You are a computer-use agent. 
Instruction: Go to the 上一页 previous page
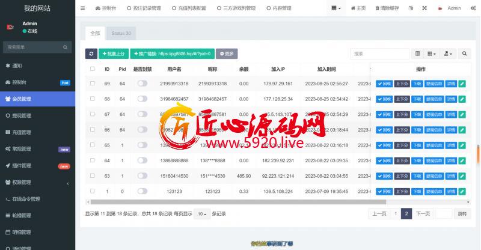(379, 214)
